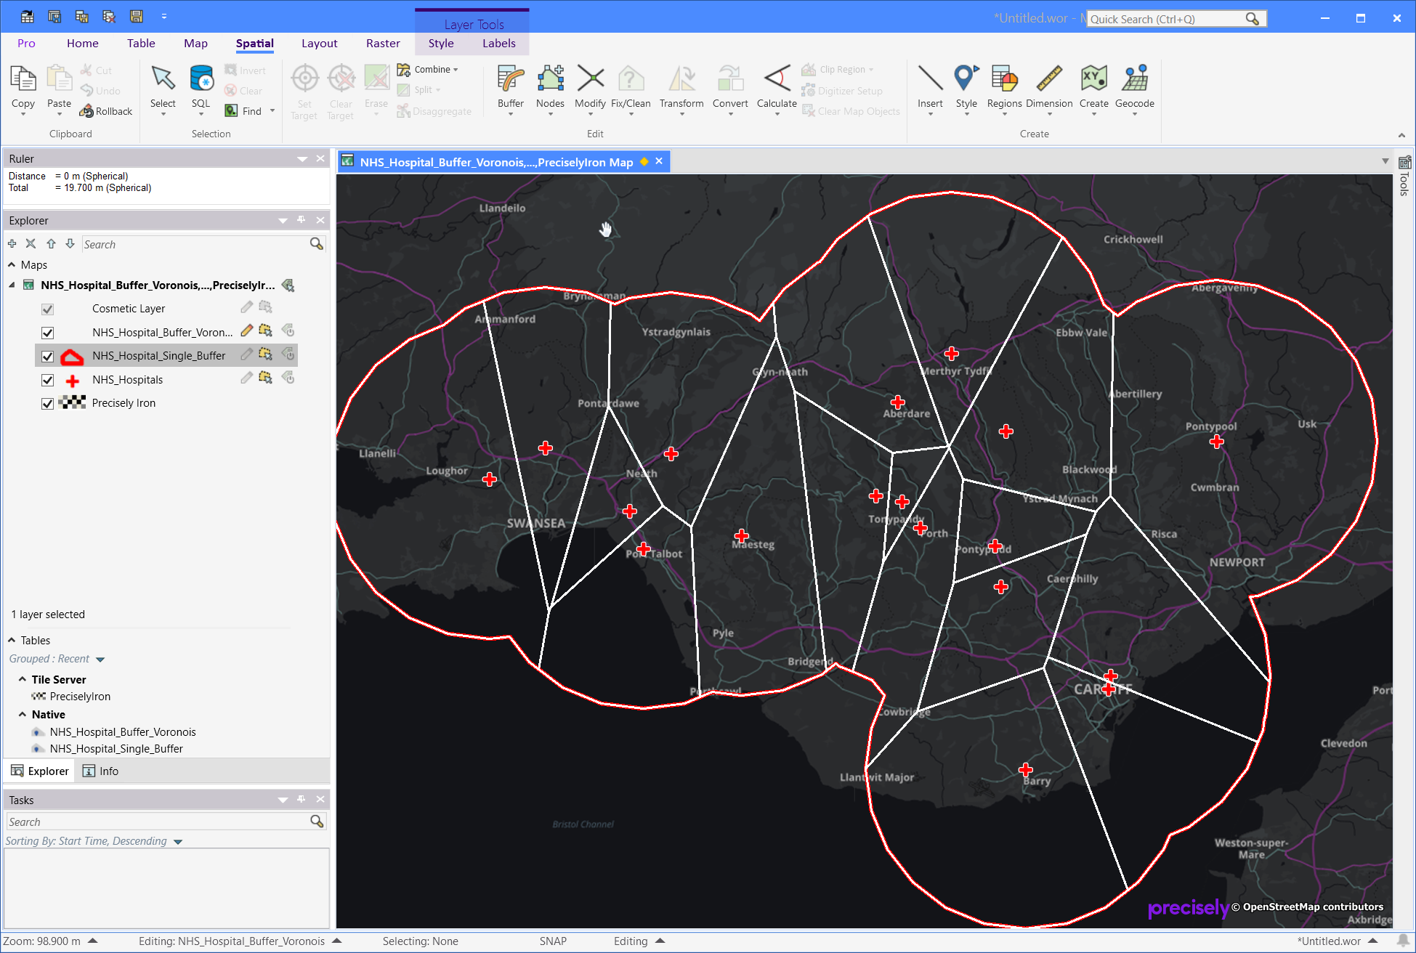The width and height of the screenshot is (1416, 953).
Task: Toggle NHS_Hospital_Buffer_Voronois visibility checkbox
Action: [47, 333]
